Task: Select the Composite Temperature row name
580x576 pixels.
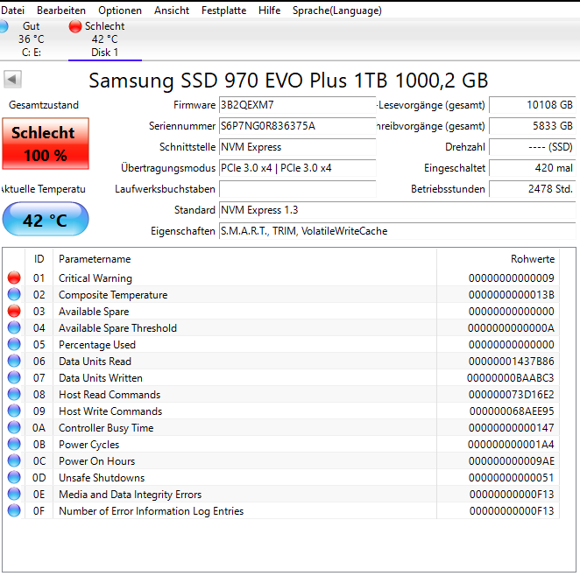Action: 113,295
